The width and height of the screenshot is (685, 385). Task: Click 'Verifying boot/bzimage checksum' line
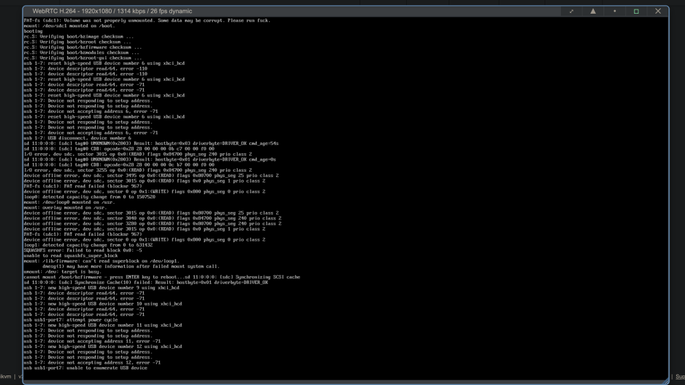(79, 37)
